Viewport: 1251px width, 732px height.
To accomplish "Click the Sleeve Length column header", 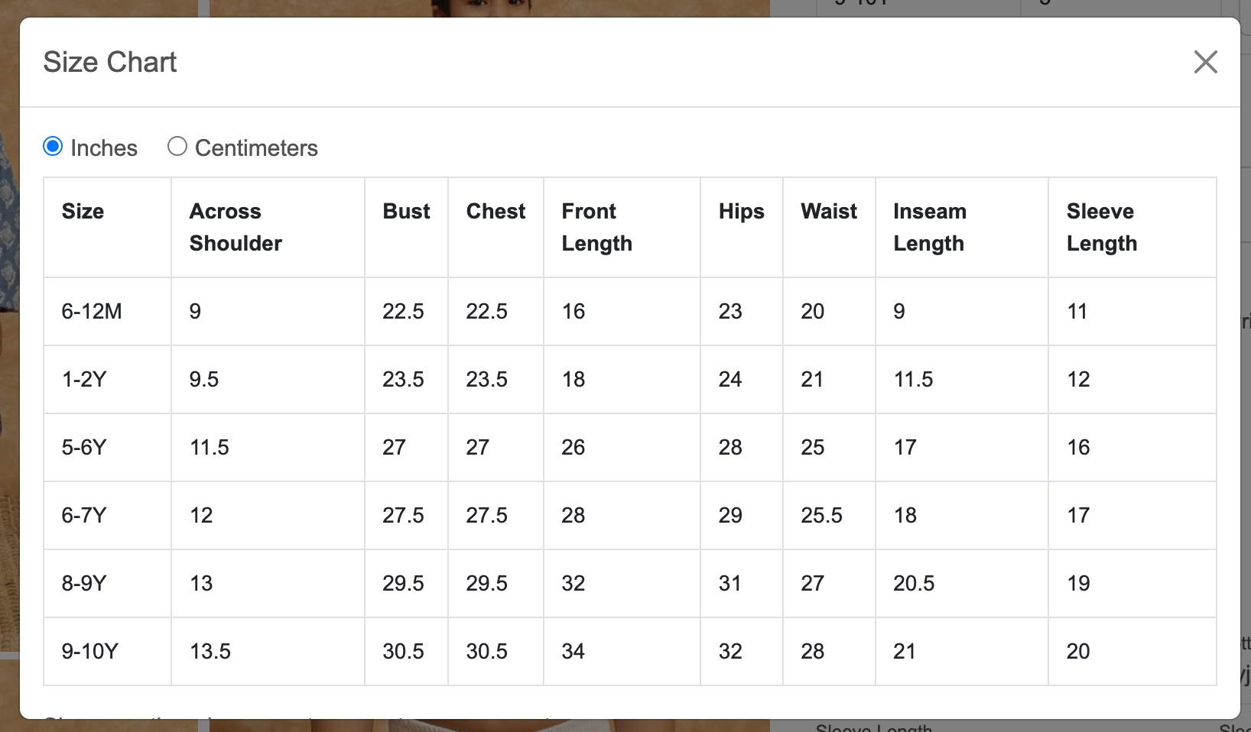I will pos(1102,227).
